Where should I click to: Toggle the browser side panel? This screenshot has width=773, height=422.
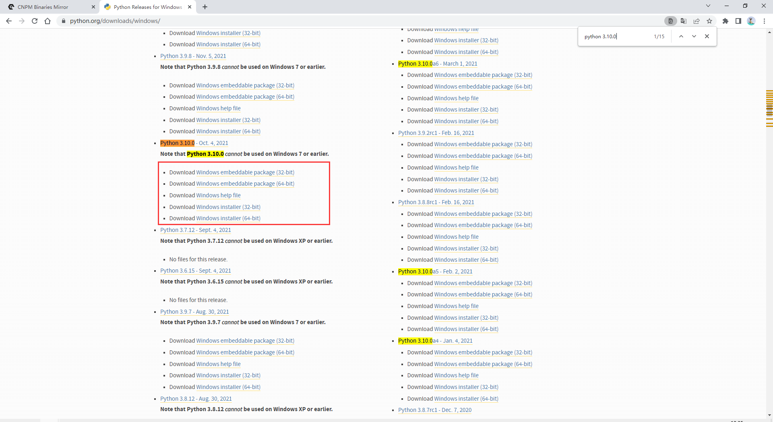click(738, 21)
